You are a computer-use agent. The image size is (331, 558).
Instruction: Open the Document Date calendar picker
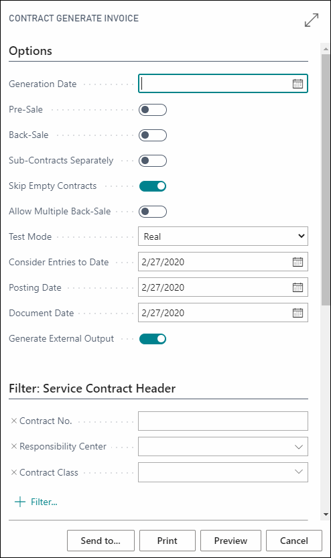[297, 313]
